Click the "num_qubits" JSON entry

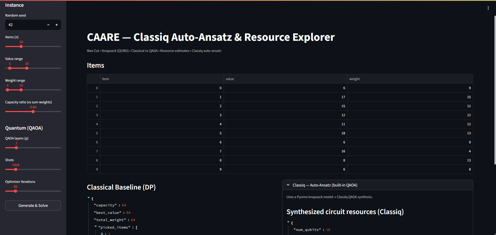click(x=312, y=230)
